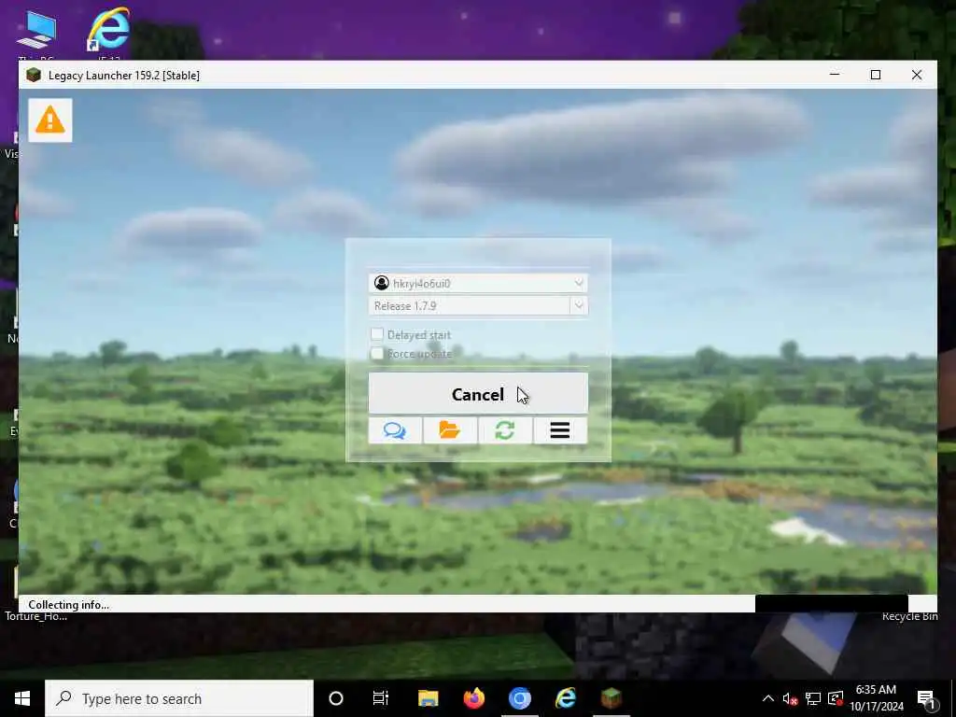Open Cortana circle icon in taskbar
This screenshot has width=956, height=717.
[336, 698]
